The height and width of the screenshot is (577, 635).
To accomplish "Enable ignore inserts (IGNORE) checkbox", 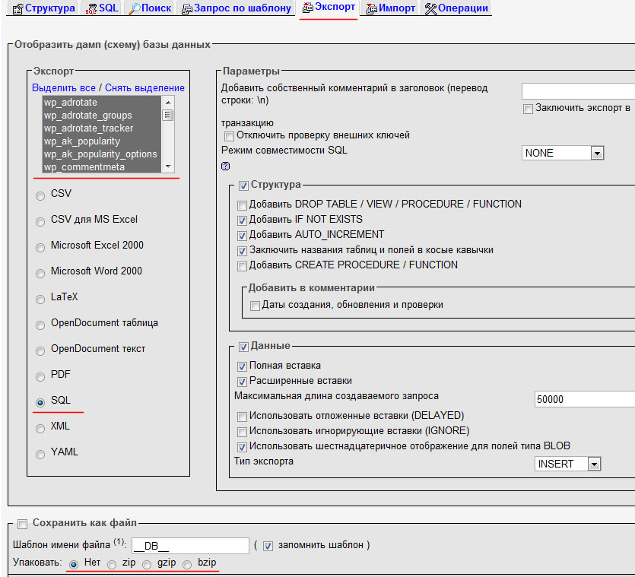I will [242, 432].
